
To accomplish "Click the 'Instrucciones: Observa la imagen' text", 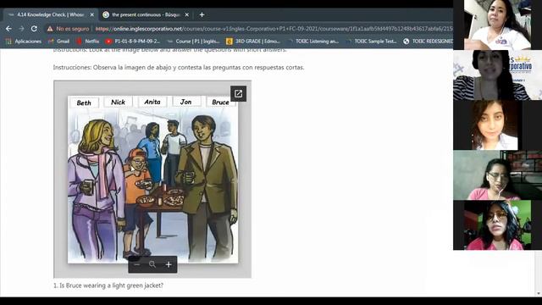I will coord(179,68).
